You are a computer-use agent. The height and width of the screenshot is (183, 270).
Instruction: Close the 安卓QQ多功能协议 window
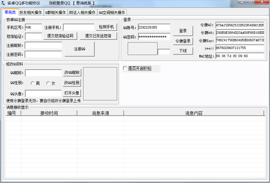pyautogui.click(x=262, y=2)
